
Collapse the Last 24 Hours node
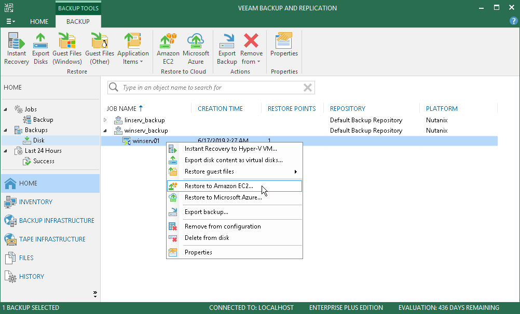tap(5, 151)
